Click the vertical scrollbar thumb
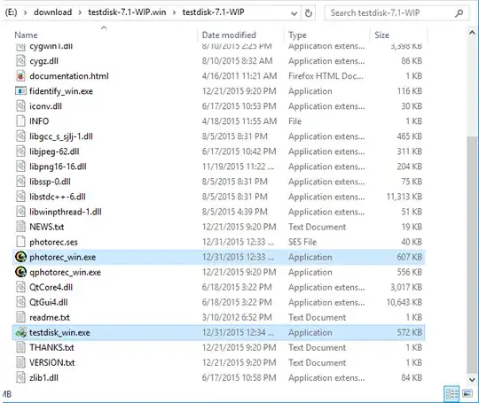The image size is (479, 403). [x=472, y=254]
